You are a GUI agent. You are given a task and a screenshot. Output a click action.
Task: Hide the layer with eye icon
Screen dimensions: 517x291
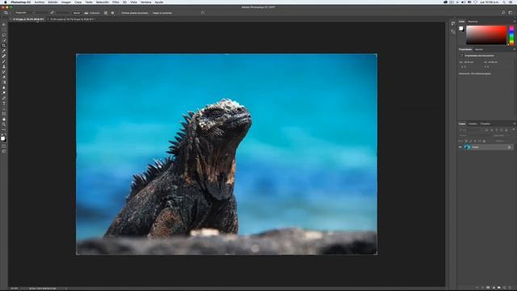tap(460, 147)
